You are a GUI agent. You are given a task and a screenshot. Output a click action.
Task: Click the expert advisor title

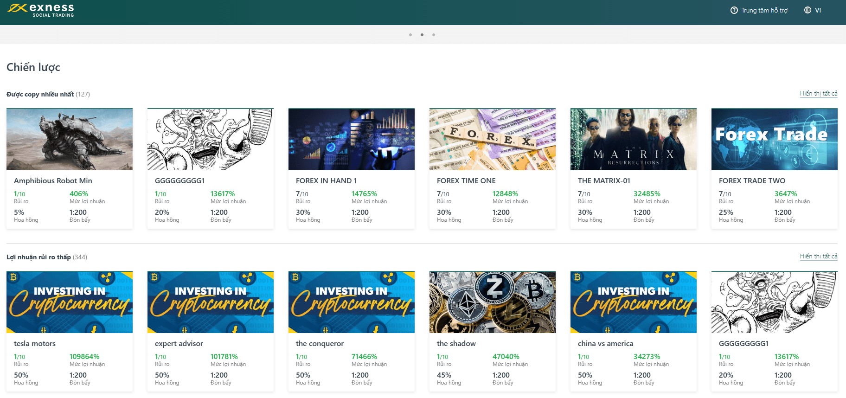[x=179, y=343]
